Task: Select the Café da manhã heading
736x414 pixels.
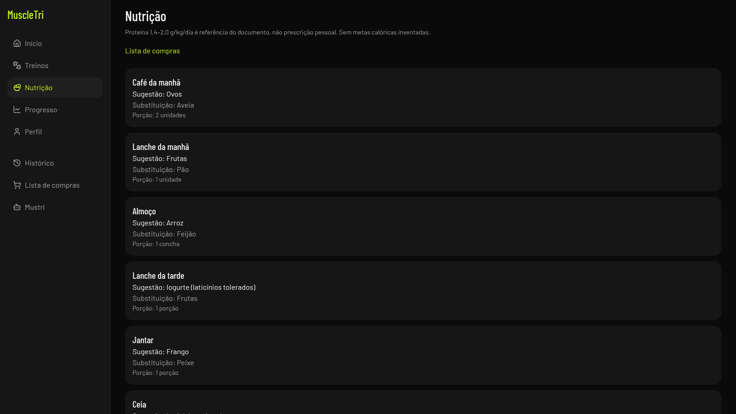Action: tap(156, 82)
